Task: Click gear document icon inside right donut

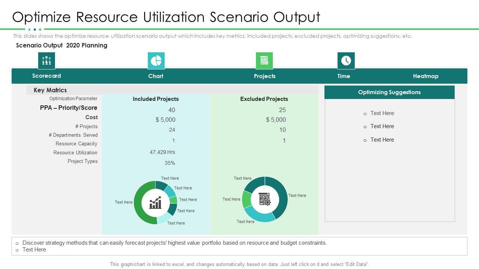Action: pos(265,199)
